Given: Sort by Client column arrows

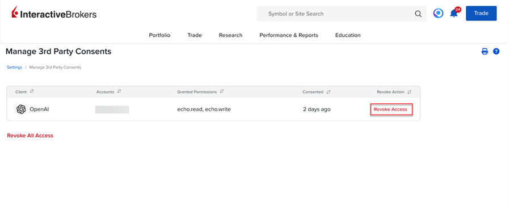Looking at the screenshot, I should click(x=32, y=92).
